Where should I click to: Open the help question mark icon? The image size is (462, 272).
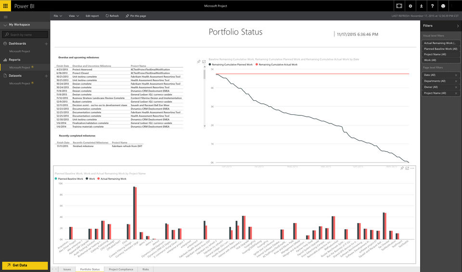[432, 6]
